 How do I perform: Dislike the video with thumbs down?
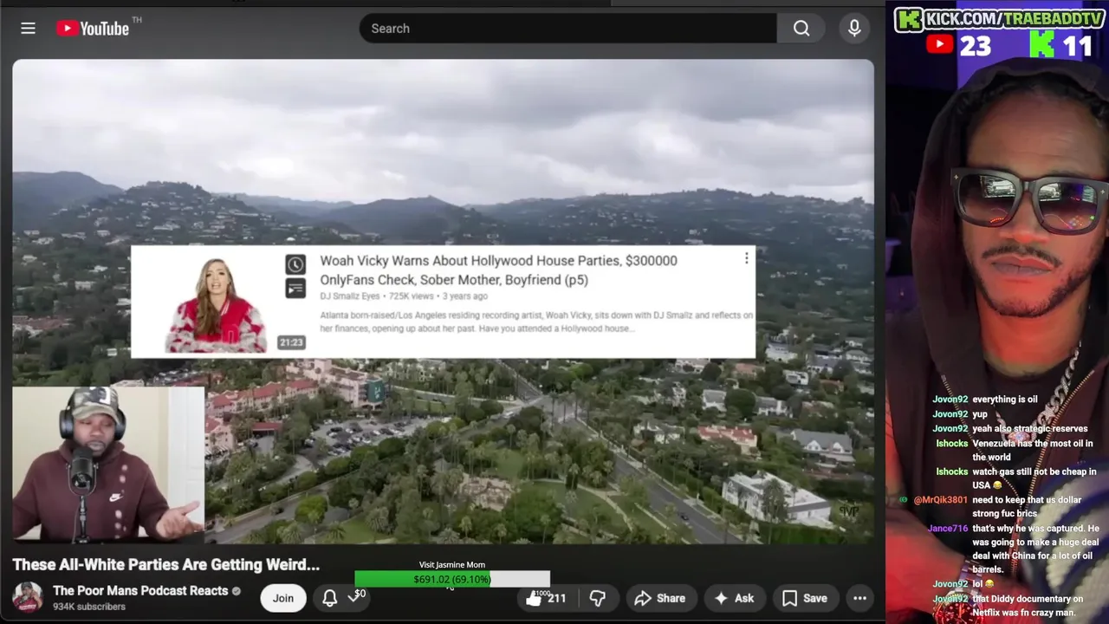597,598
